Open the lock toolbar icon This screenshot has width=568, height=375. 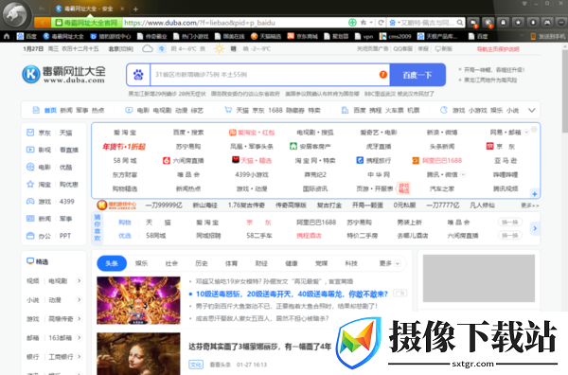[504, 23]
